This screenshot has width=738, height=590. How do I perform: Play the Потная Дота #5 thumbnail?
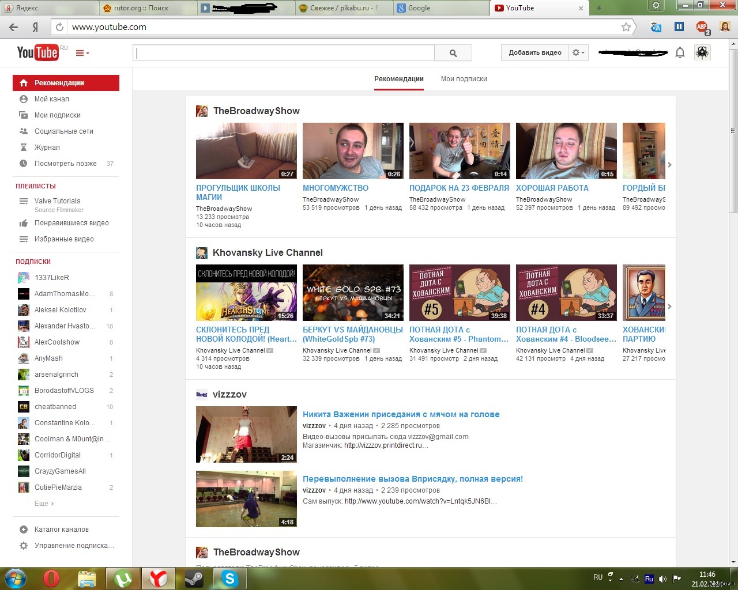460,293
